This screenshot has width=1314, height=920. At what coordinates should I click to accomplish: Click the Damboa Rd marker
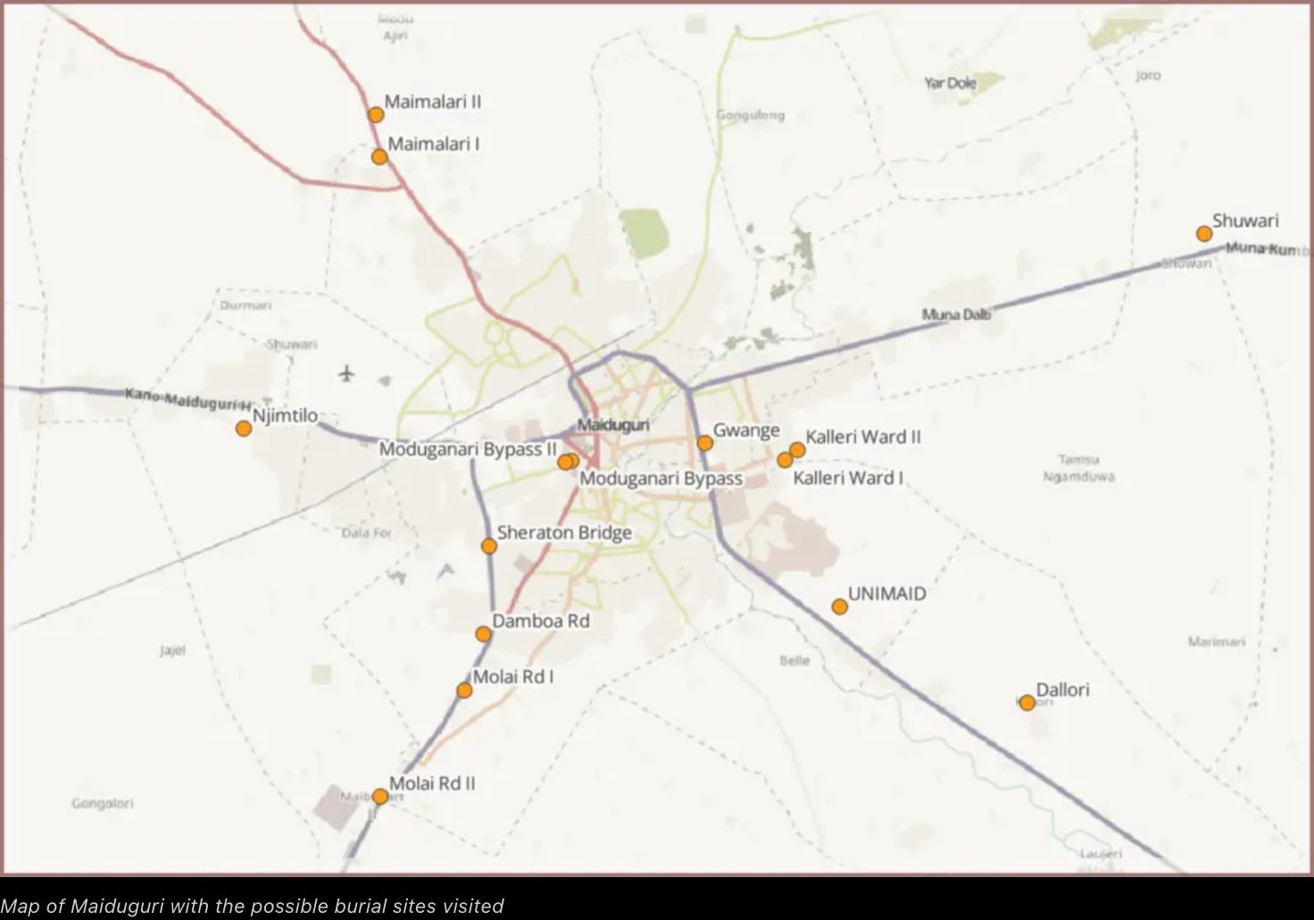[x=483, y=634]
